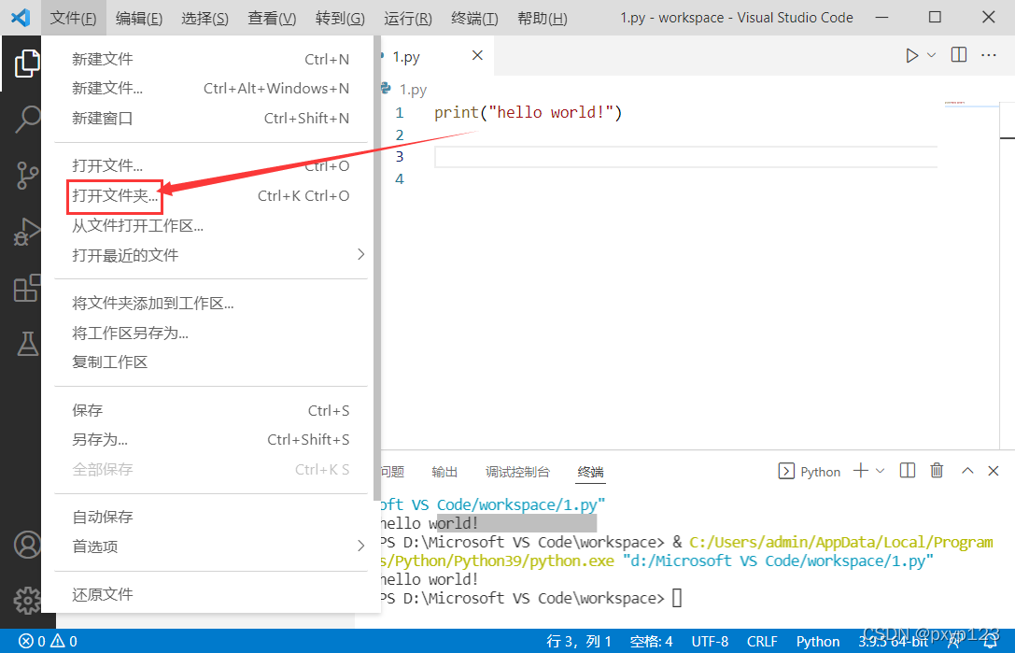Open the Source Control view
1015x653 pixels.
click(x=26, y=176)
